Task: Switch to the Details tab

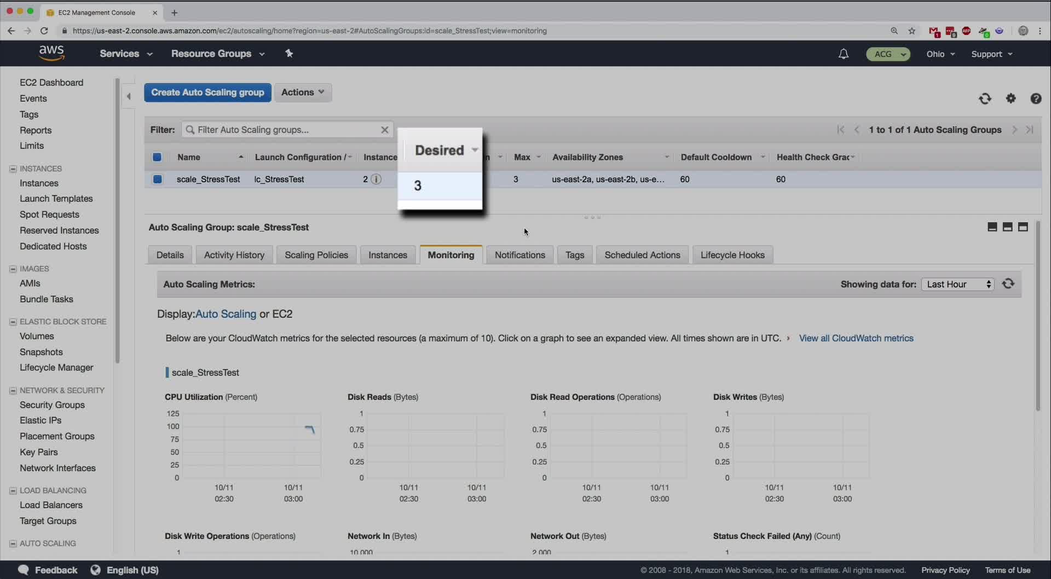Action: point(170,255)
